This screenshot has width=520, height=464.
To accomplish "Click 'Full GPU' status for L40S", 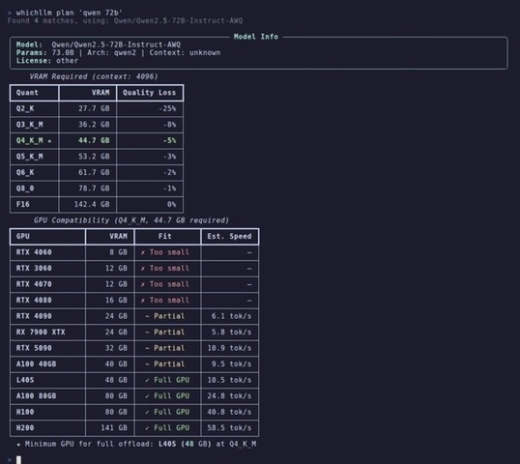I will click(x=167, y=380).
